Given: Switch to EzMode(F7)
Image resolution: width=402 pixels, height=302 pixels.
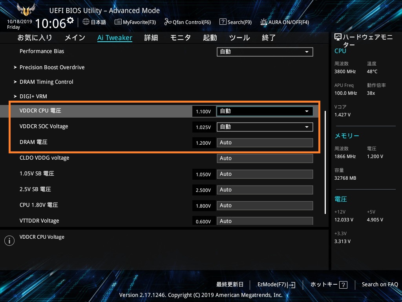Looking at the screenshot, I should (x=276, y=285).
